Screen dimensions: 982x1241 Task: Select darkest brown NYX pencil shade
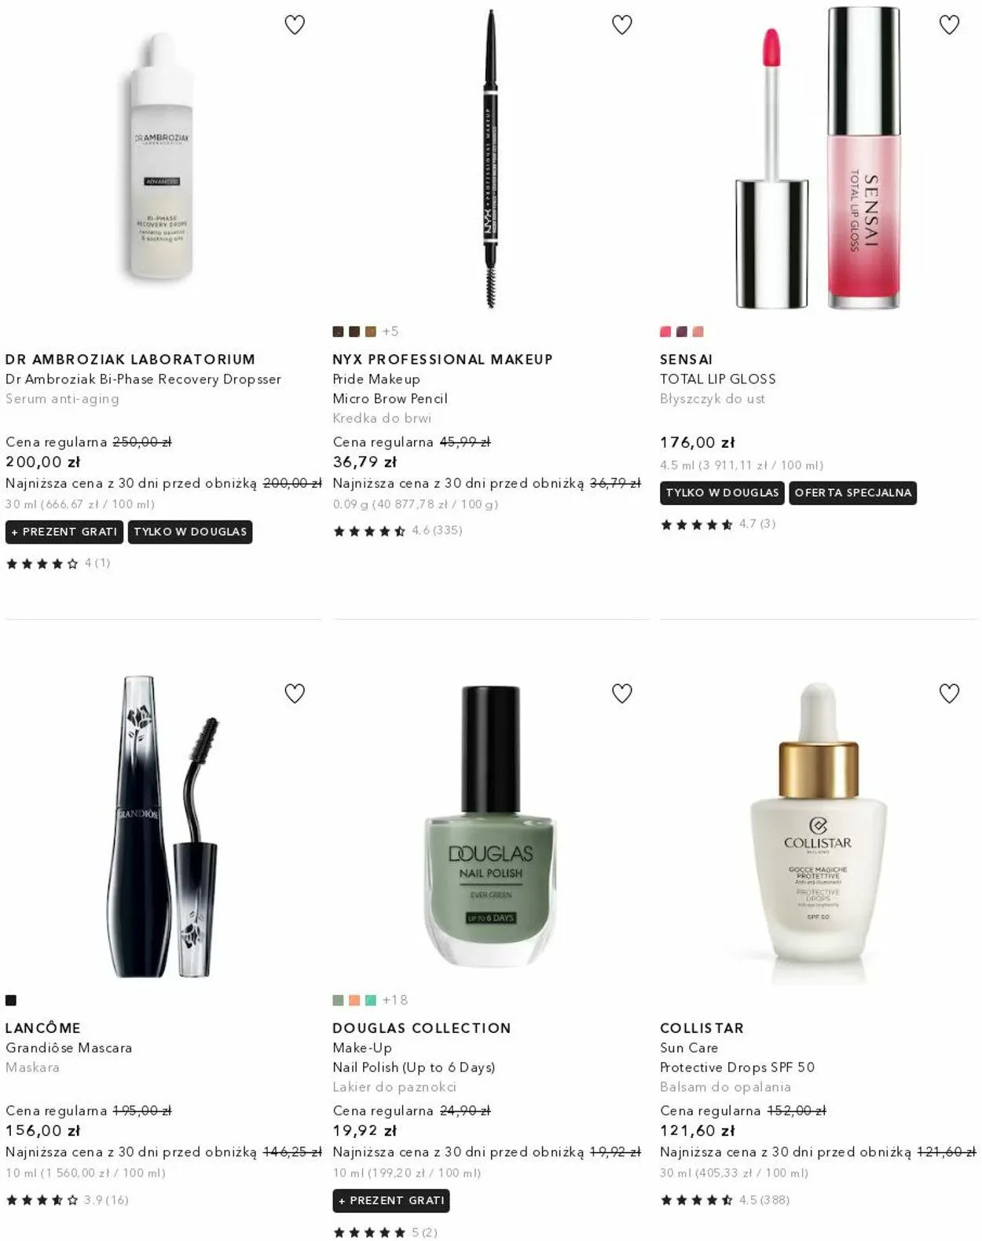[339, 331]
